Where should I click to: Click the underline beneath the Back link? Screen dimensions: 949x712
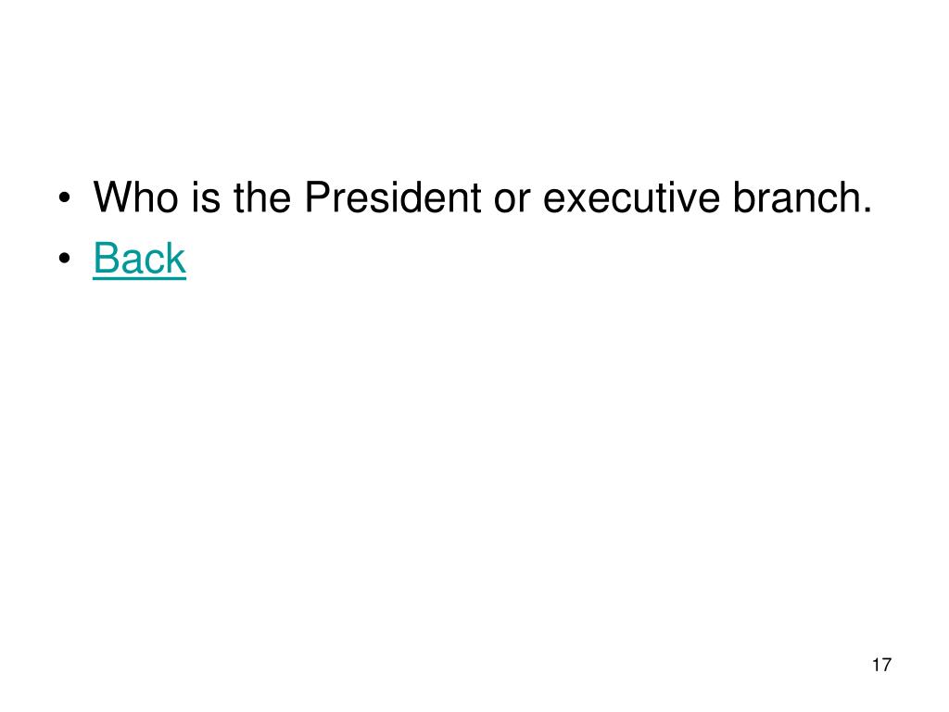point(139,278)
